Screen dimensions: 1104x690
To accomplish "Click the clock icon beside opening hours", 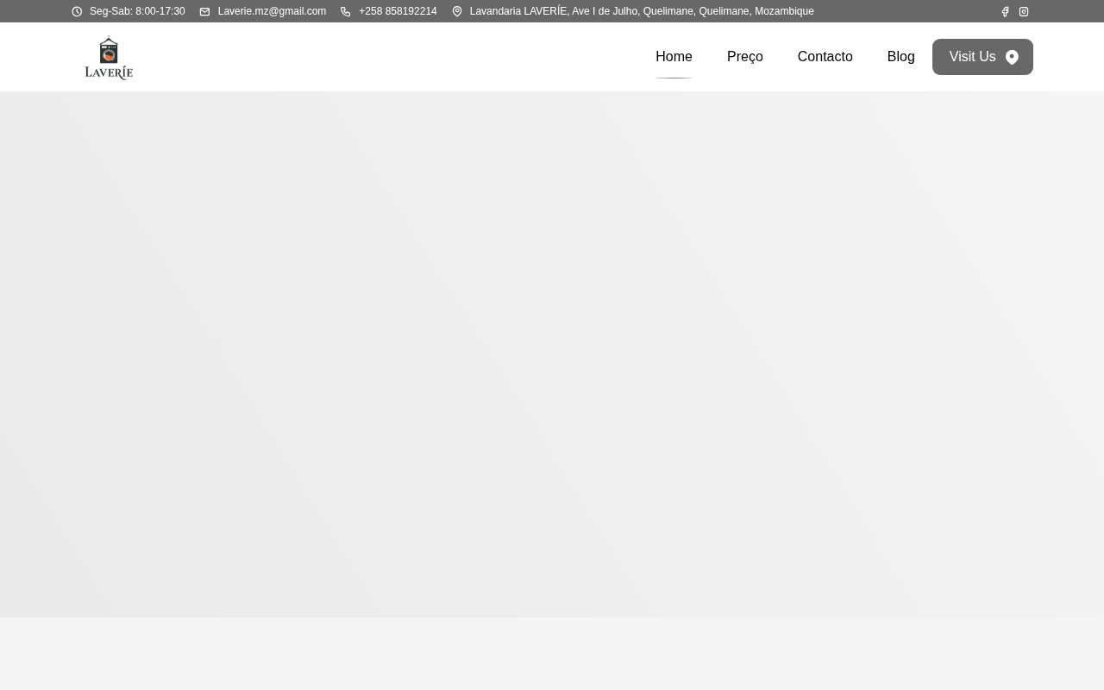I will tap(77, 11).
